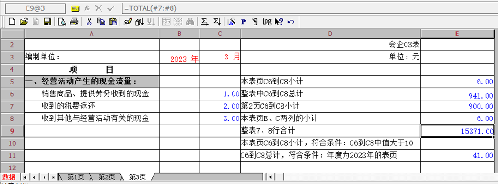Click into the formula field =TOTAL(#7:#8)

(x=310, y=8)
